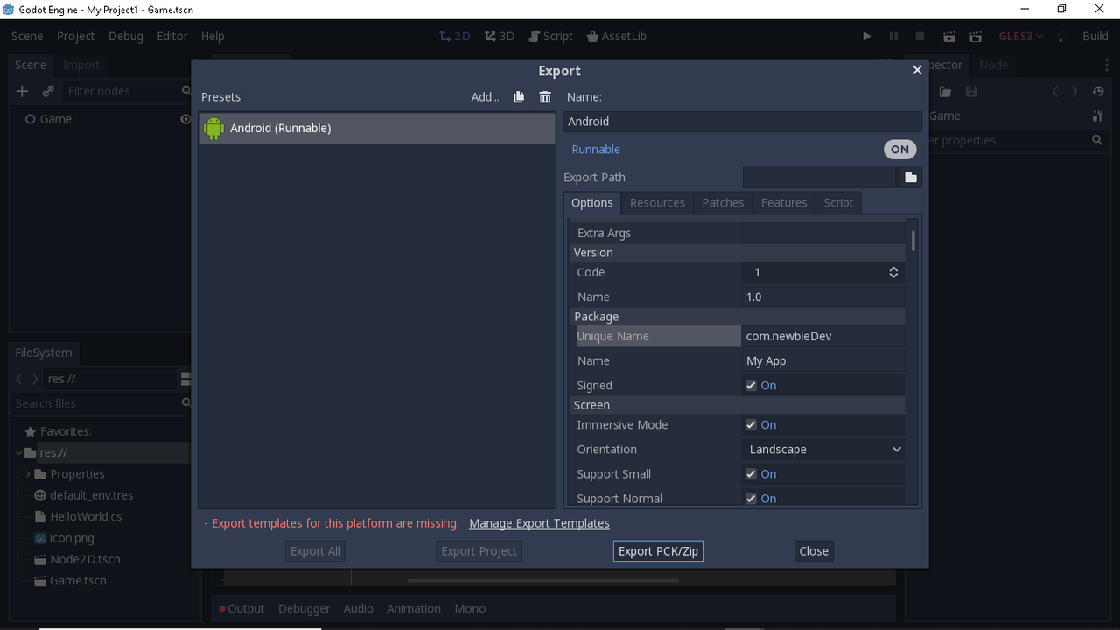Play the project from top toolbar
The image size is (1120, 630).
(x=866, y=36)
